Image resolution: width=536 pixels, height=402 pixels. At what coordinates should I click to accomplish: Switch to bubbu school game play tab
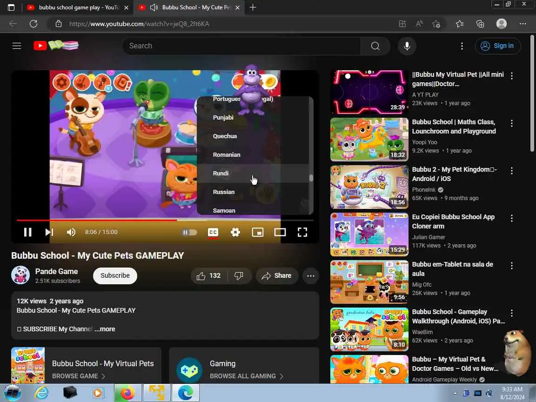tap(78, 7)
